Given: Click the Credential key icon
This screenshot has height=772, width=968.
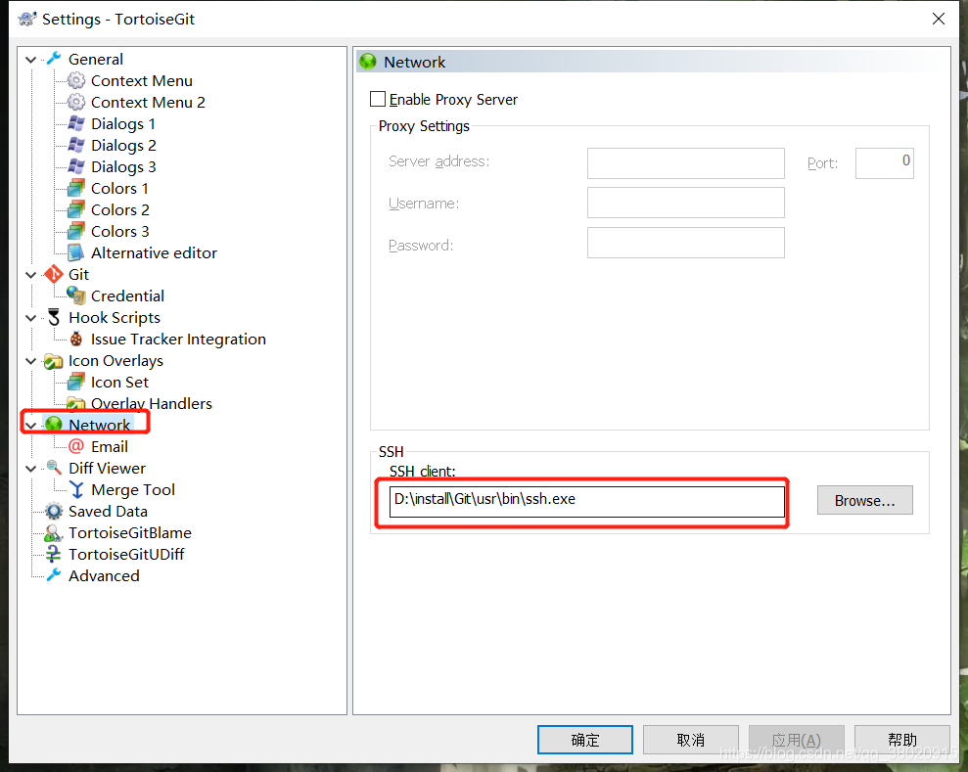Looking at the screenshot, I should coord(76,295).
